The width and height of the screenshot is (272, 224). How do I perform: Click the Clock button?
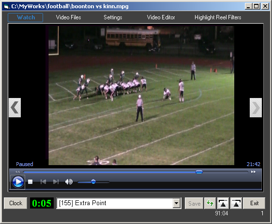(15, 203)
